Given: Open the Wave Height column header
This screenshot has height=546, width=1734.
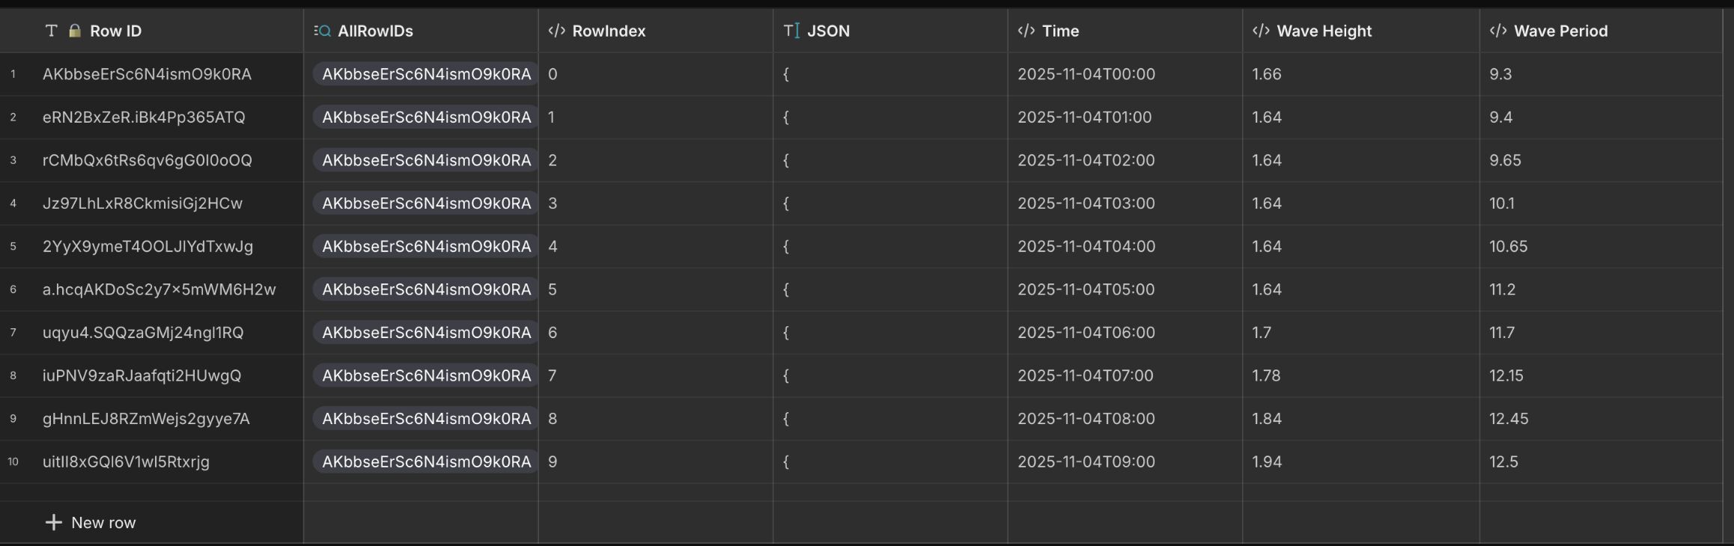Looking at the screenshot, I should [1324, 31].
